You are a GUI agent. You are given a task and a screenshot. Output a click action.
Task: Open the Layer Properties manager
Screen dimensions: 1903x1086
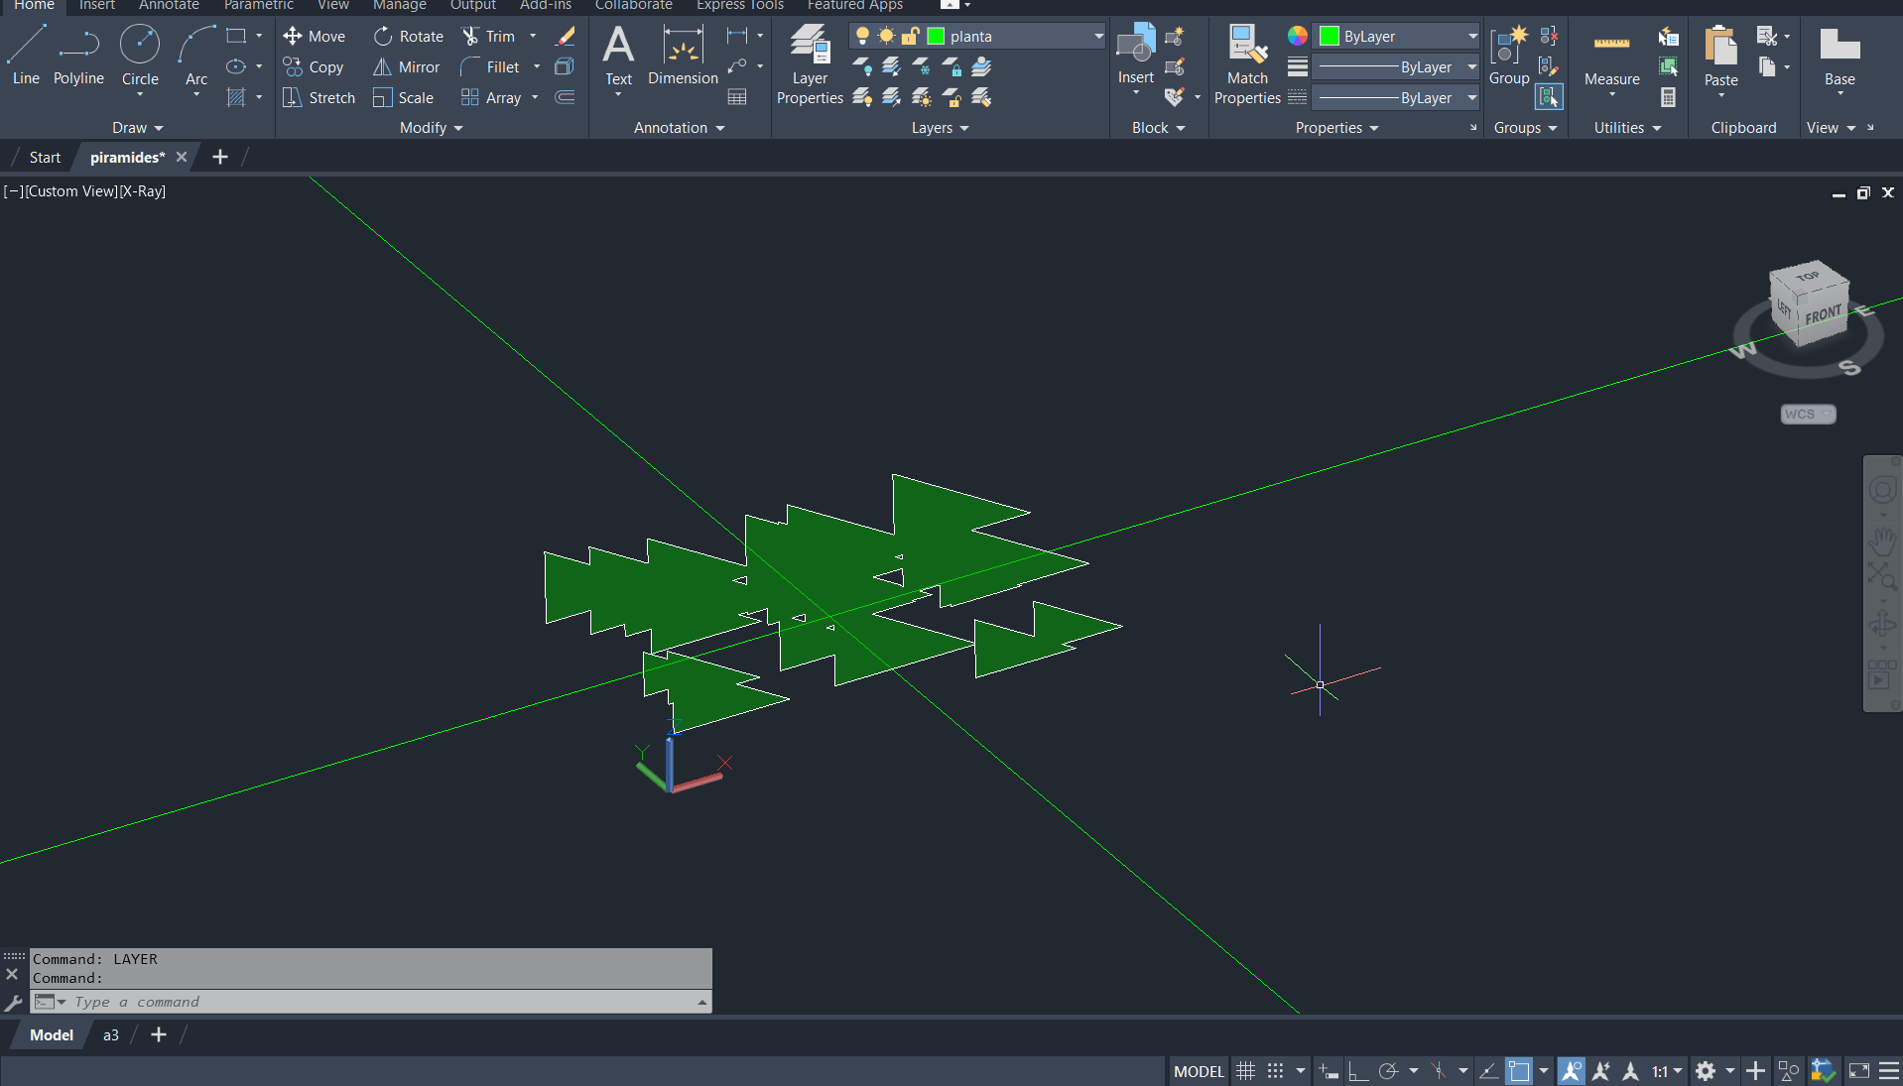pos(810,65)
